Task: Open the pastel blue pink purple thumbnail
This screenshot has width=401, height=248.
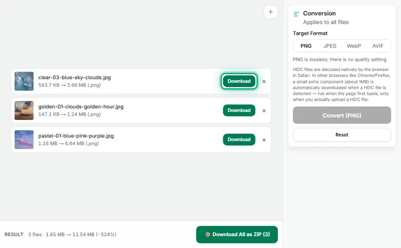Action: (x=24, y=139)
